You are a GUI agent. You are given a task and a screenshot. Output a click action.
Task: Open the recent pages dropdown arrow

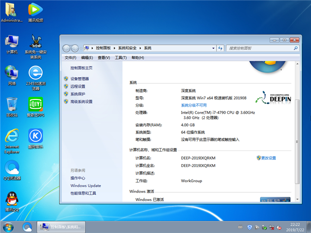pyautogui.click(x=81, y=49)
